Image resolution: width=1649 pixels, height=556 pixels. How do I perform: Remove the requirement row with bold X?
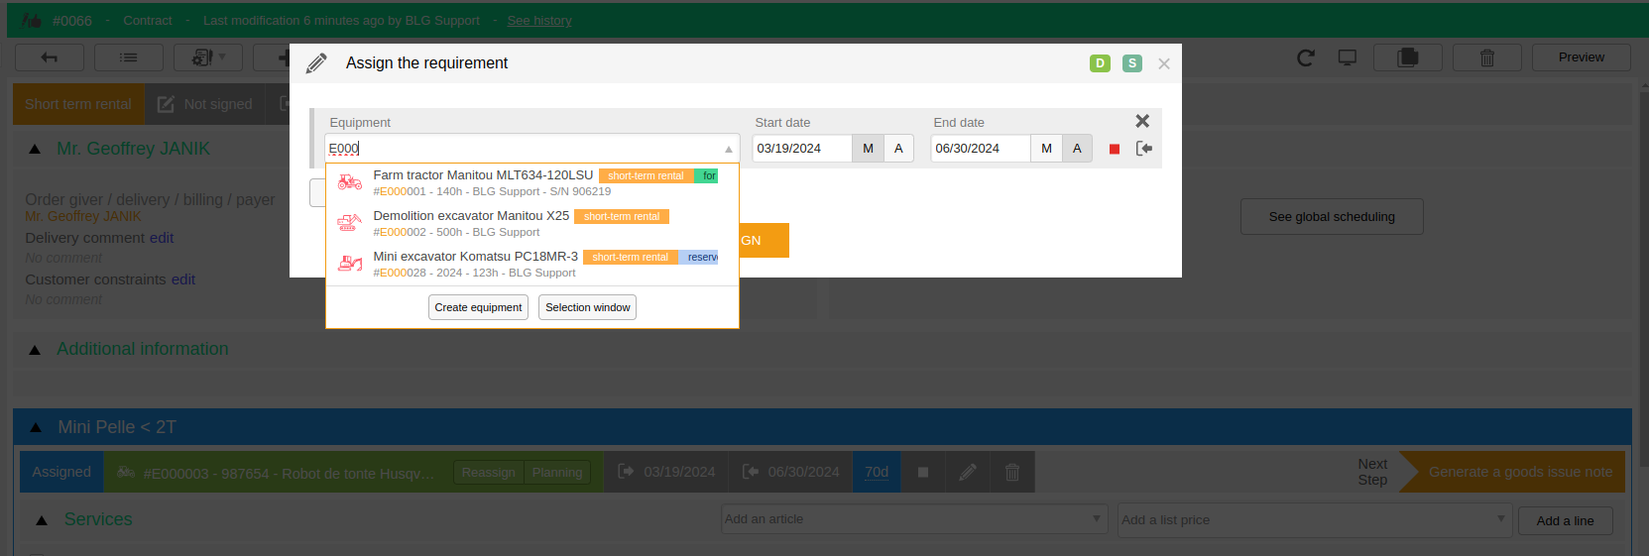coord(1142,121)
